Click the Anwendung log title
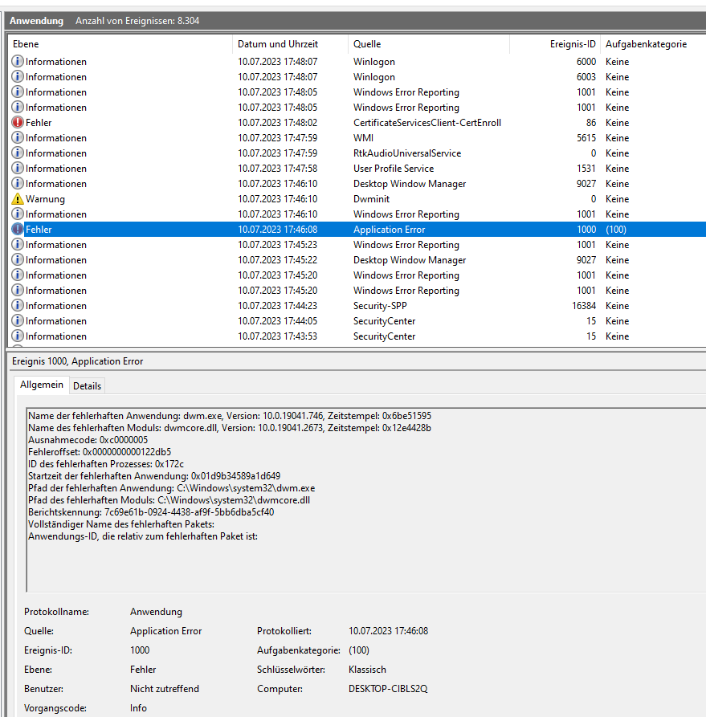Screen dimensions: 706x717 36,21
